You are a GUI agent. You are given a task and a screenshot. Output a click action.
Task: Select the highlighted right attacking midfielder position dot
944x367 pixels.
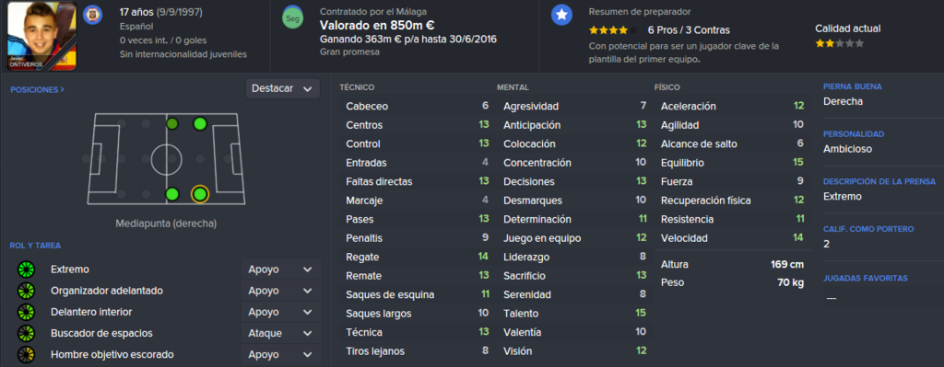(x=199, y=194)
